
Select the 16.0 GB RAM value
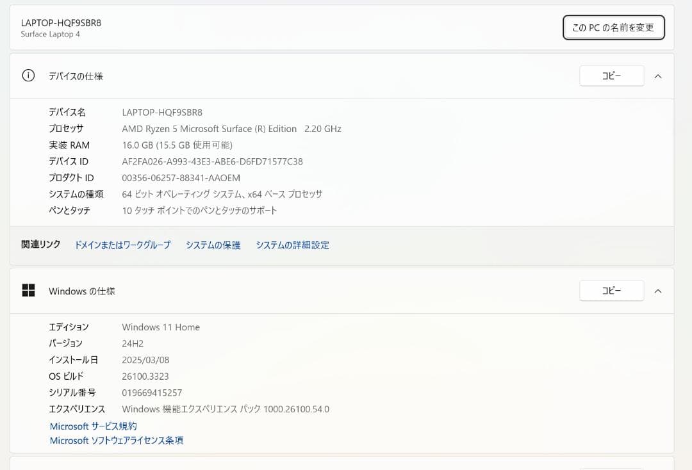click(177, 145)
